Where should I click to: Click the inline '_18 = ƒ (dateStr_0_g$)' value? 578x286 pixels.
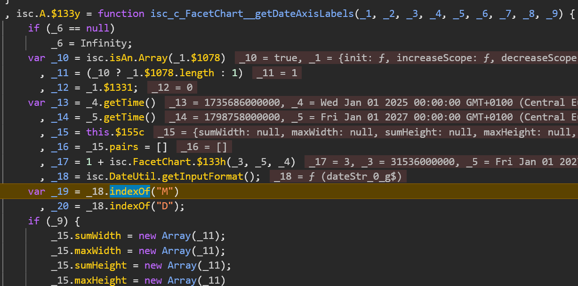(338, 177)
